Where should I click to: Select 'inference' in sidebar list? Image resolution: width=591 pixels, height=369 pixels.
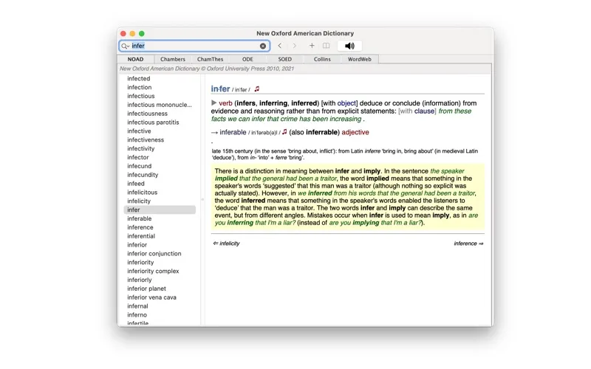[140, 227]
